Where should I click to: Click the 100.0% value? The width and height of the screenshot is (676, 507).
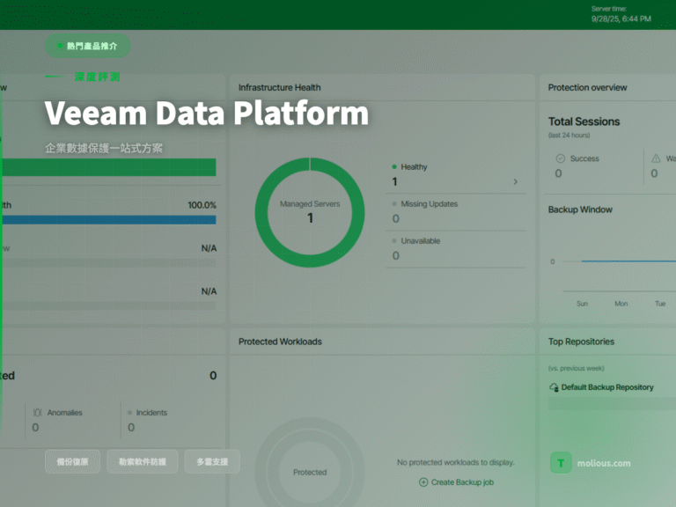pyautogui.click(x=202, y=205)
